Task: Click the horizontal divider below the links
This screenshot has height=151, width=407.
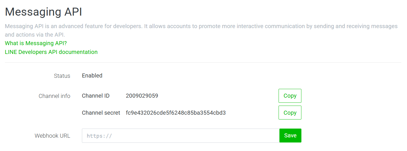Action: 203,62
